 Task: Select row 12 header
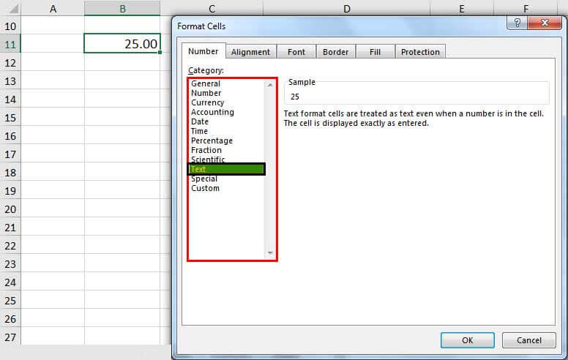[x=10, y=63]
